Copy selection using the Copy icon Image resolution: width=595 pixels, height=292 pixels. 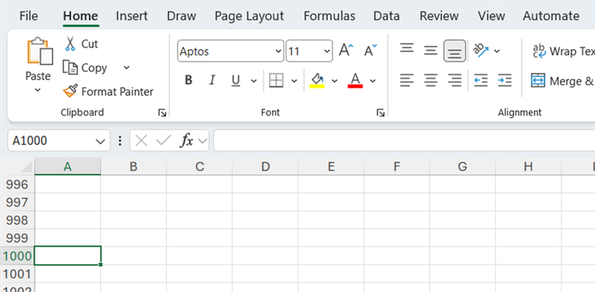click(70, 68)
